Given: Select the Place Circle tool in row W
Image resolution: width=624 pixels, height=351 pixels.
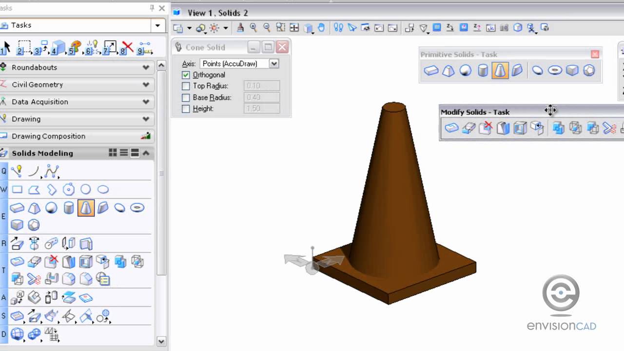Looking at the screenshot, I should [85, 190].
